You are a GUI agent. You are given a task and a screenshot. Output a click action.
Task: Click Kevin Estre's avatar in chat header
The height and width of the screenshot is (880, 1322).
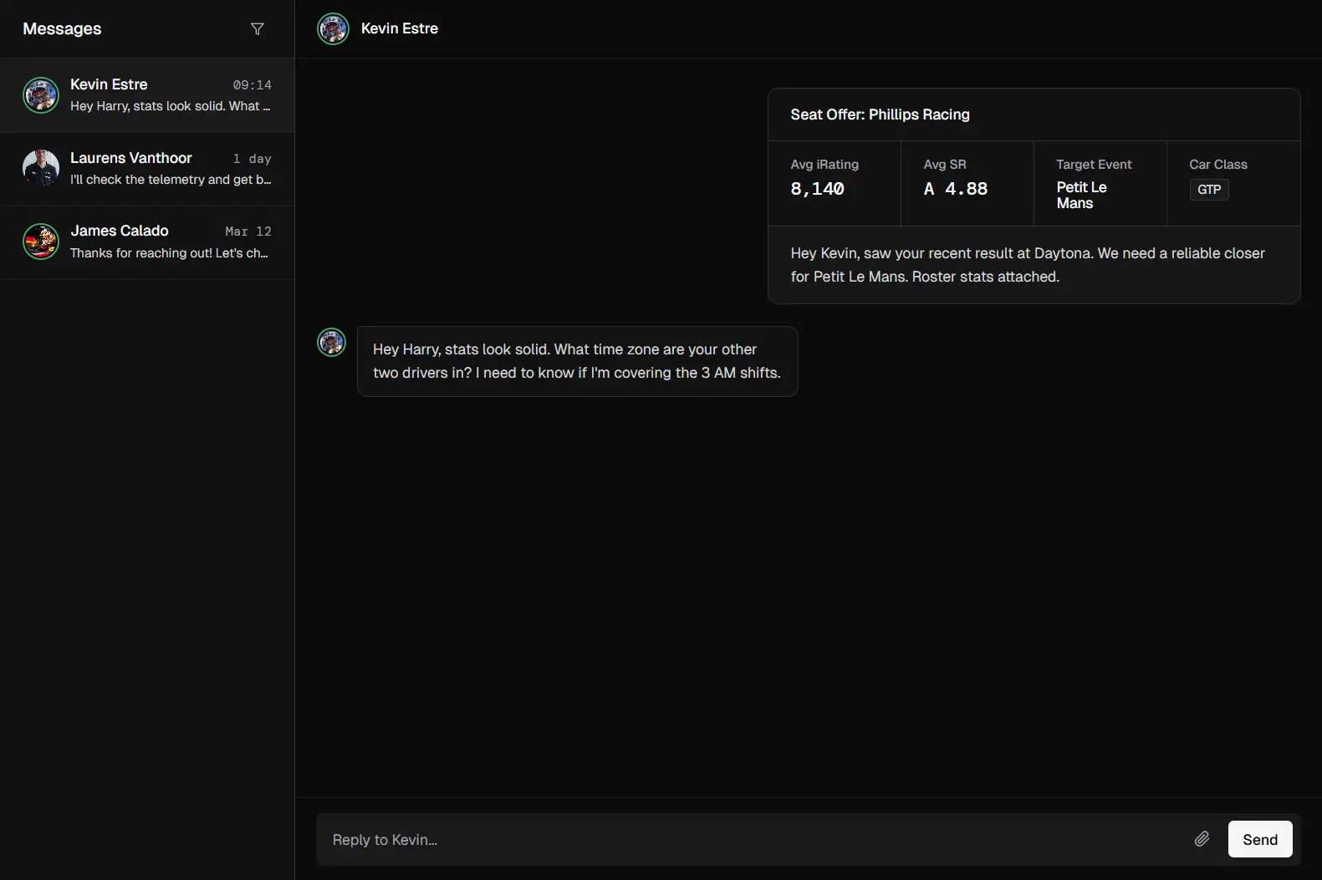point(333,28)
